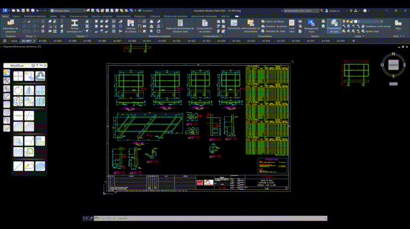Open Administrador de documentos
Screen dimensions: 410x229
coord(251,26)
